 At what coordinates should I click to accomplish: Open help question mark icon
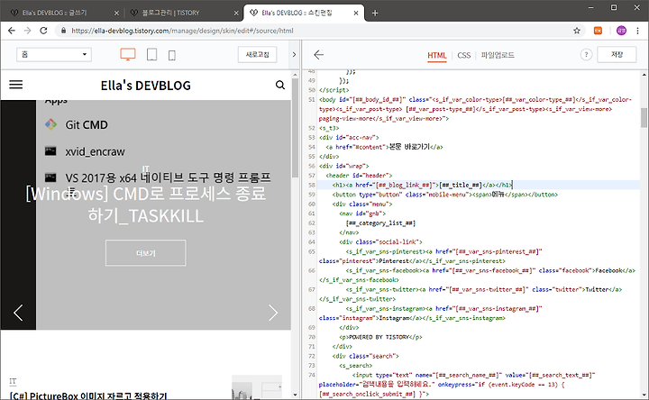click(x=586, y=55)
